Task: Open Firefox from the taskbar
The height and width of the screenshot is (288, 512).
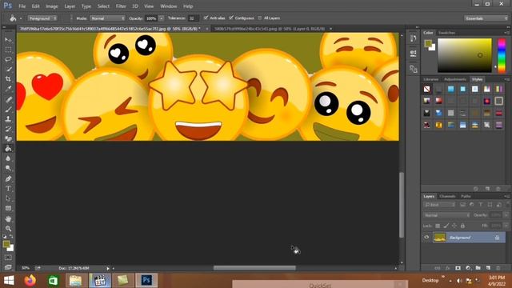Action: [x=30, y=280]
